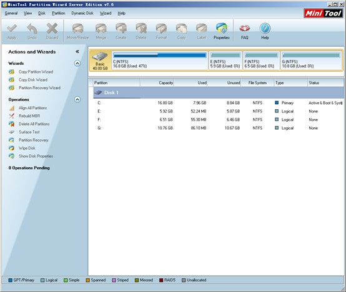Click the Unallocated legend color swatch
Screen dimensions: 346x292
(x=184, y=280)
